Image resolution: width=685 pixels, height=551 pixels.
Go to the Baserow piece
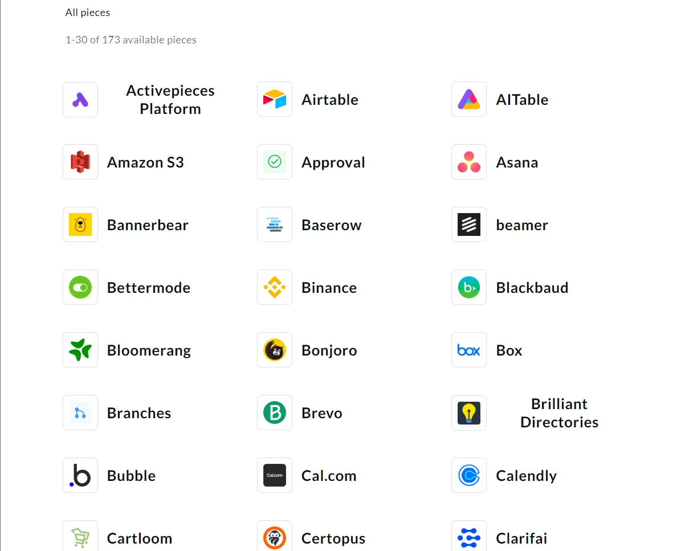click(x=332, y=225)
